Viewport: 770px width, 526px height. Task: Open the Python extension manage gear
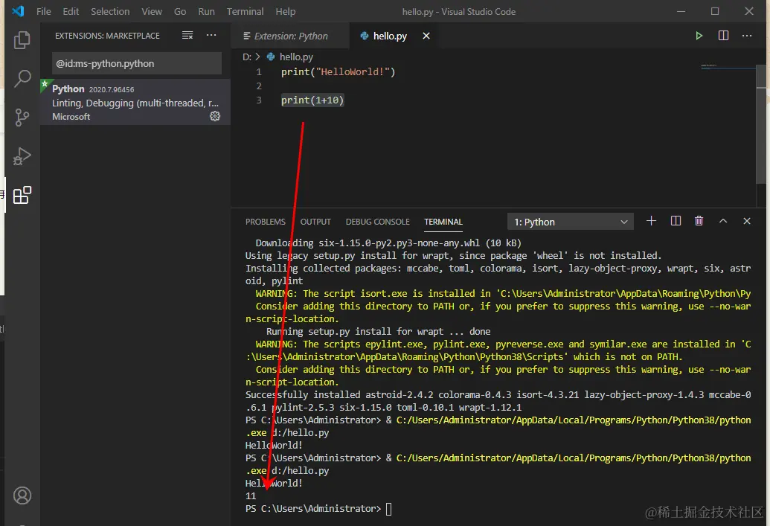point(215,116)
